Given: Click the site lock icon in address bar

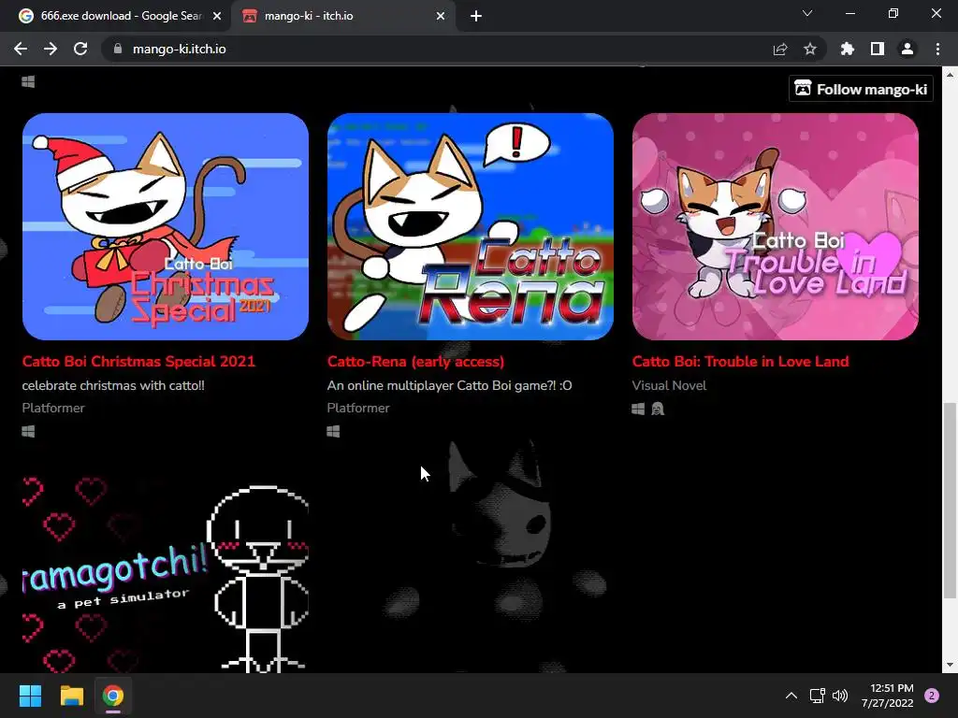Looking at the screenshot, I should click(118, 49).
